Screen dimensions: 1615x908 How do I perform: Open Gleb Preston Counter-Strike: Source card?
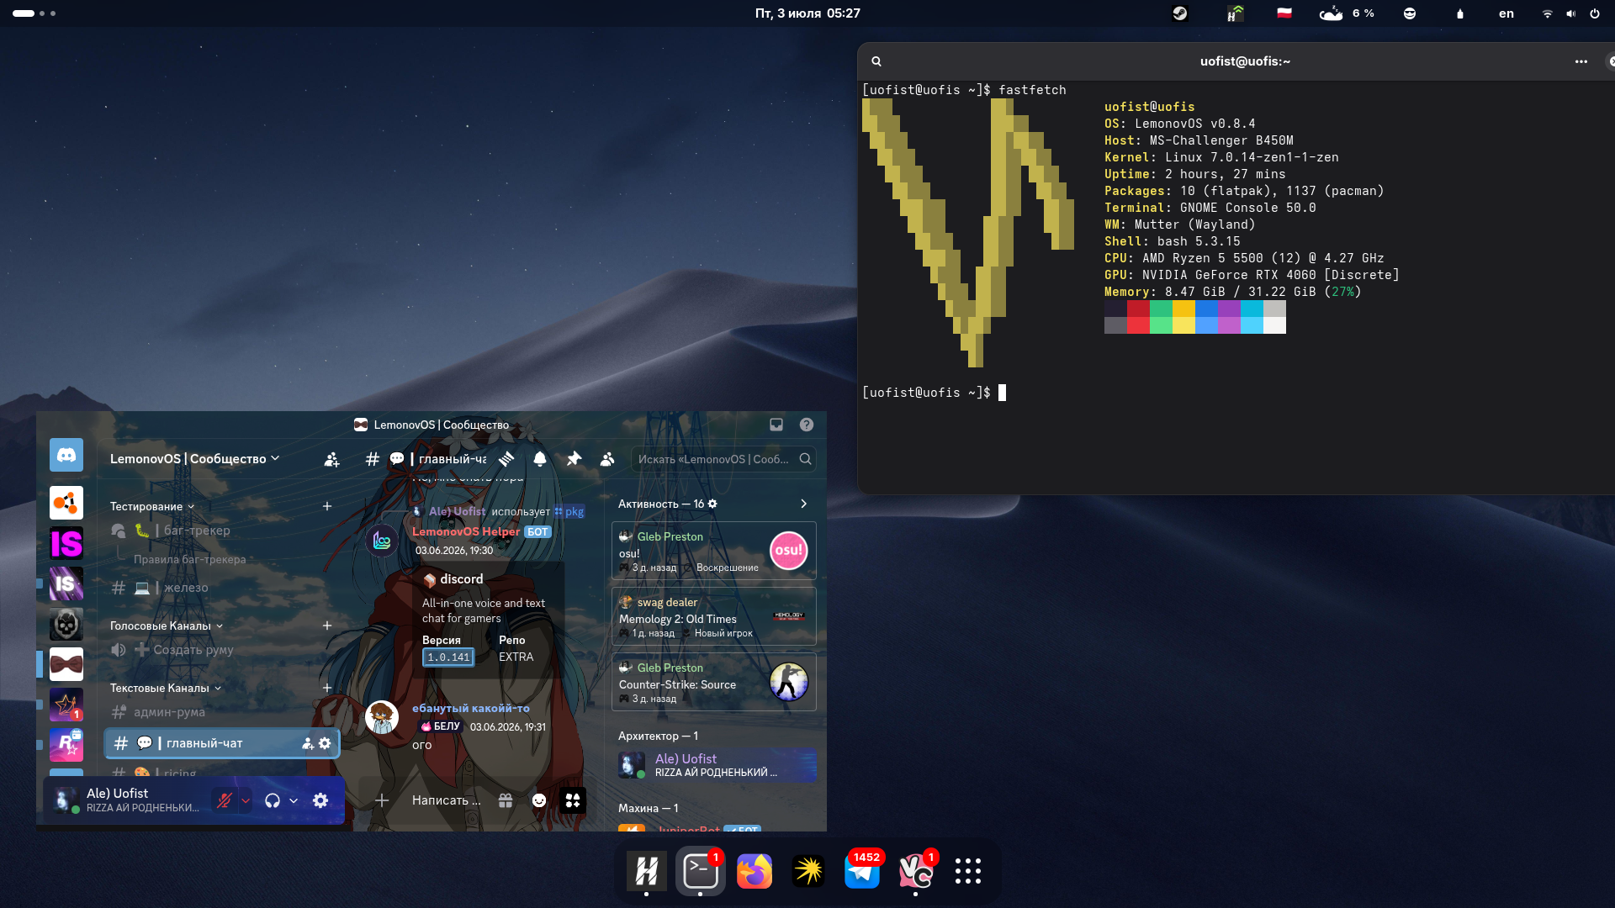[714, 682]
